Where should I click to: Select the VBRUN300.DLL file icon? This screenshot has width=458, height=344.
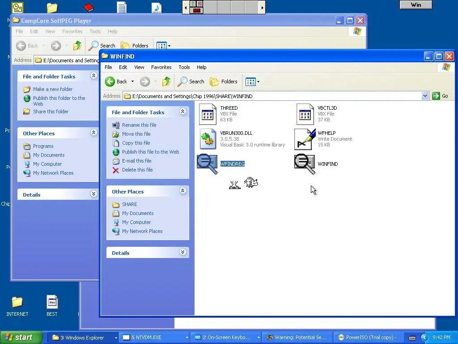click(208, 139)
